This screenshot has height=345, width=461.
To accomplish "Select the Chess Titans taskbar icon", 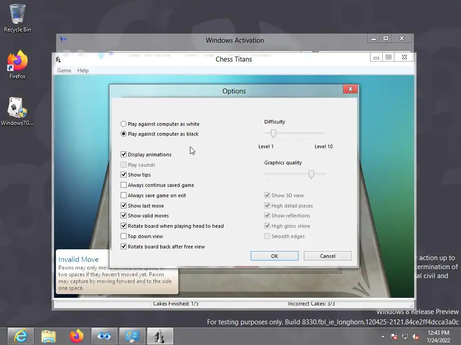I will (160, 336).
